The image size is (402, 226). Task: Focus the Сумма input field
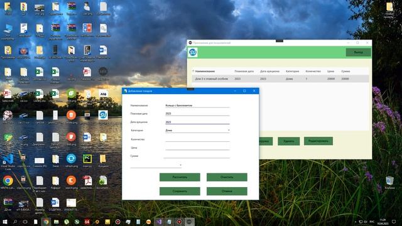pos(197,156)
